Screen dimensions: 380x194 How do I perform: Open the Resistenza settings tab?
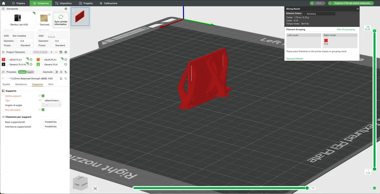tap(21, 84)
